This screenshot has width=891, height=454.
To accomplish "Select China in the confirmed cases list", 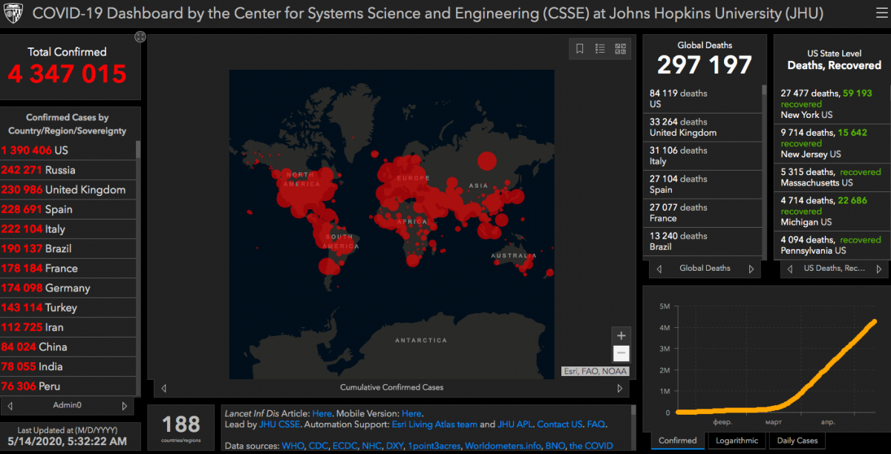I will (x=68, y=346).
